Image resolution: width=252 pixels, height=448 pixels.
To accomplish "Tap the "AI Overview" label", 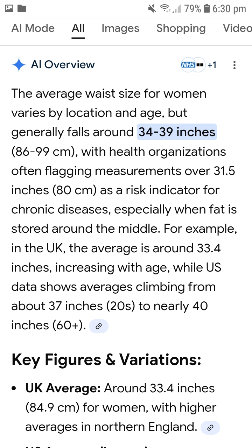I will pyautogui.click(x=63, y=65).
